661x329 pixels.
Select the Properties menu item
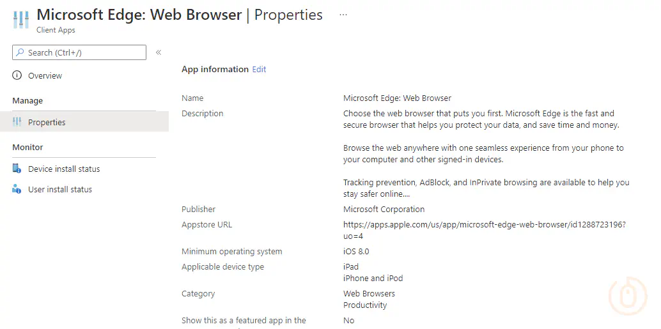47,122
